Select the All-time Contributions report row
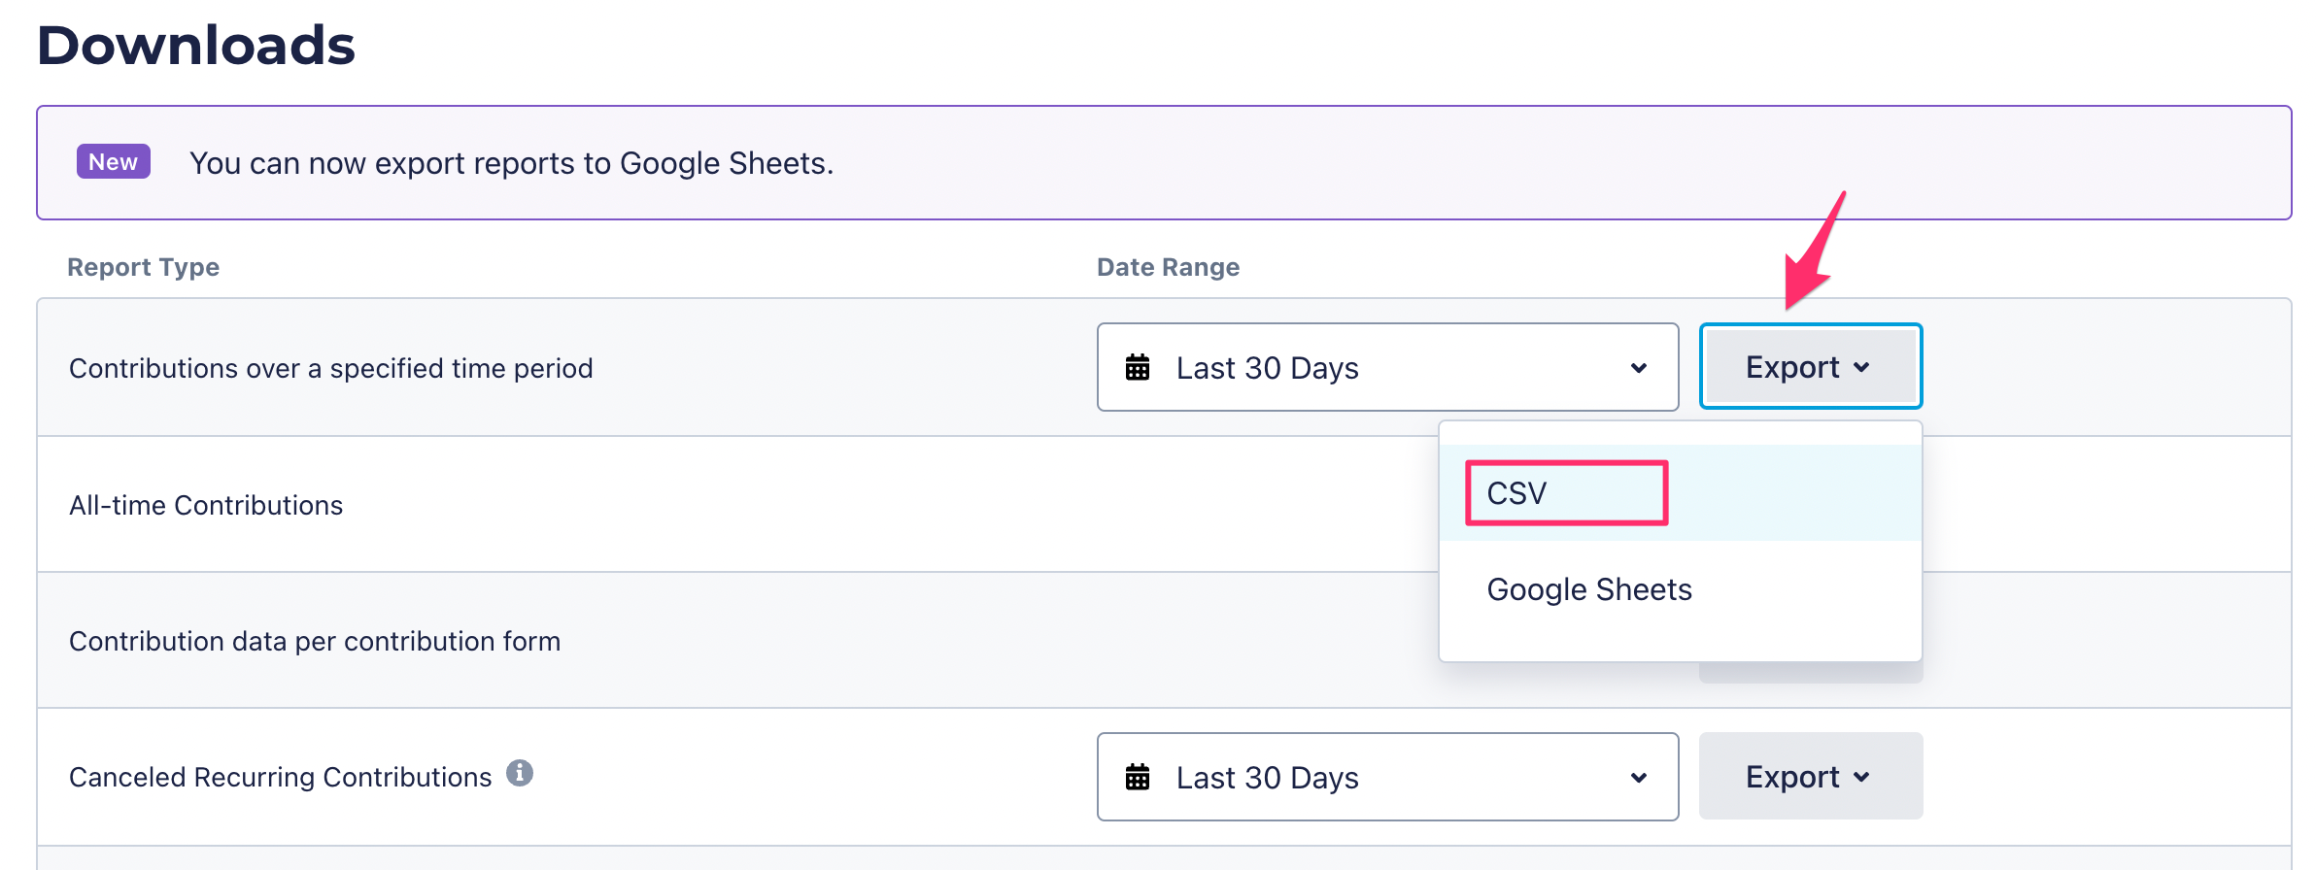The image size is (2316, 870). click(206, 505)
